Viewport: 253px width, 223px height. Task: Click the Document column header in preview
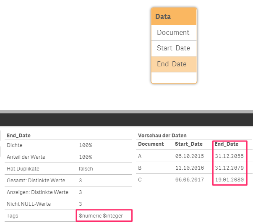click(151, 144)
